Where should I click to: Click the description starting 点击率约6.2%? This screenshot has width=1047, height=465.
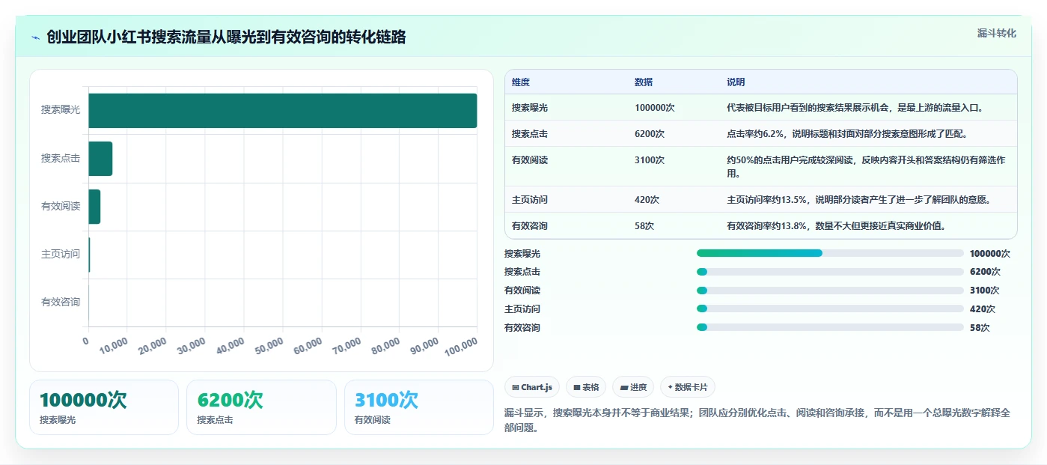pyautogui.click(x=847, y=134)
